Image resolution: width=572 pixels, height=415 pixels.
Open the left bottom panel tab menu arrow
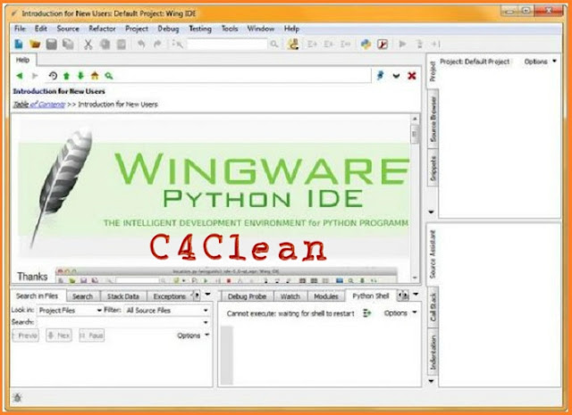coord(207,295)
